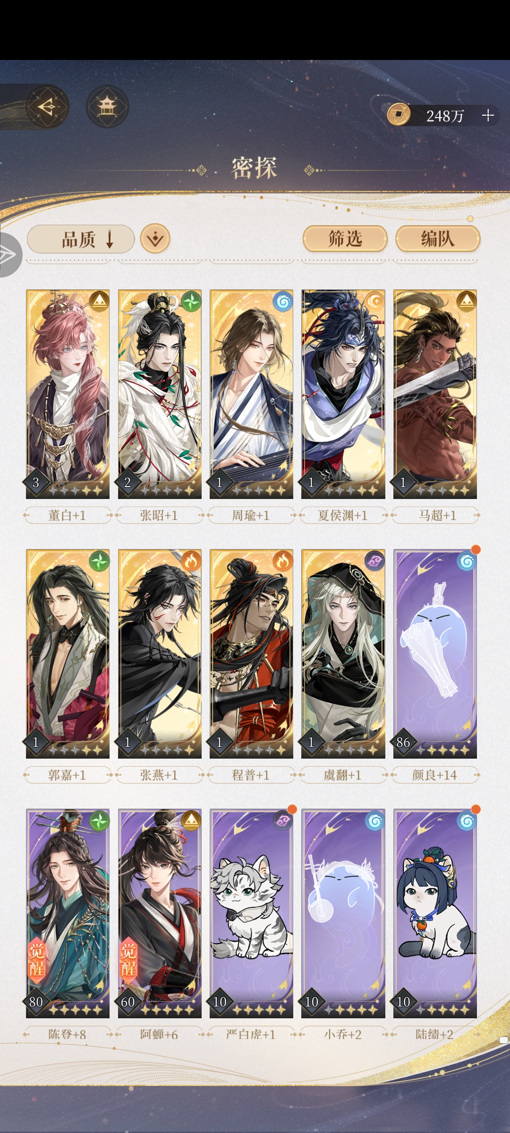The width and height of the screenshot is (510, 1133).
Task: Tap wind element icon on 郭嘉 card
Action: (99, 561)
